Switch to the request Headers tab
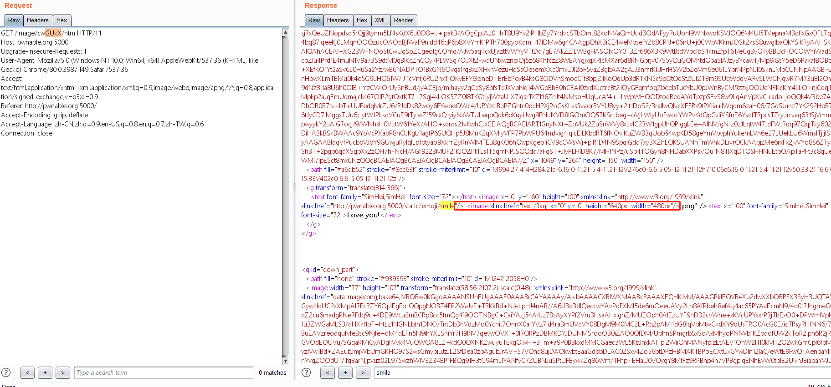 click(37, 20)
